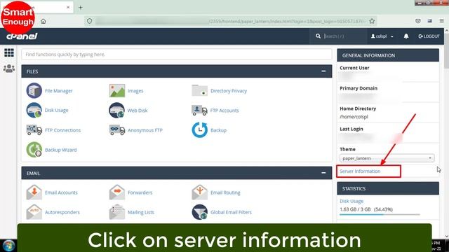Click the Directory Privacy text link

(229, 91)
